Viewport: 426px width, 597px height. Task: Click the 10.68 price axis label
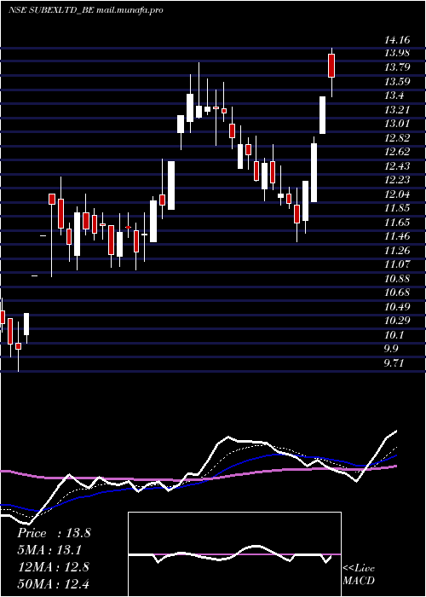pyautogui.click(x=398, y=293)
